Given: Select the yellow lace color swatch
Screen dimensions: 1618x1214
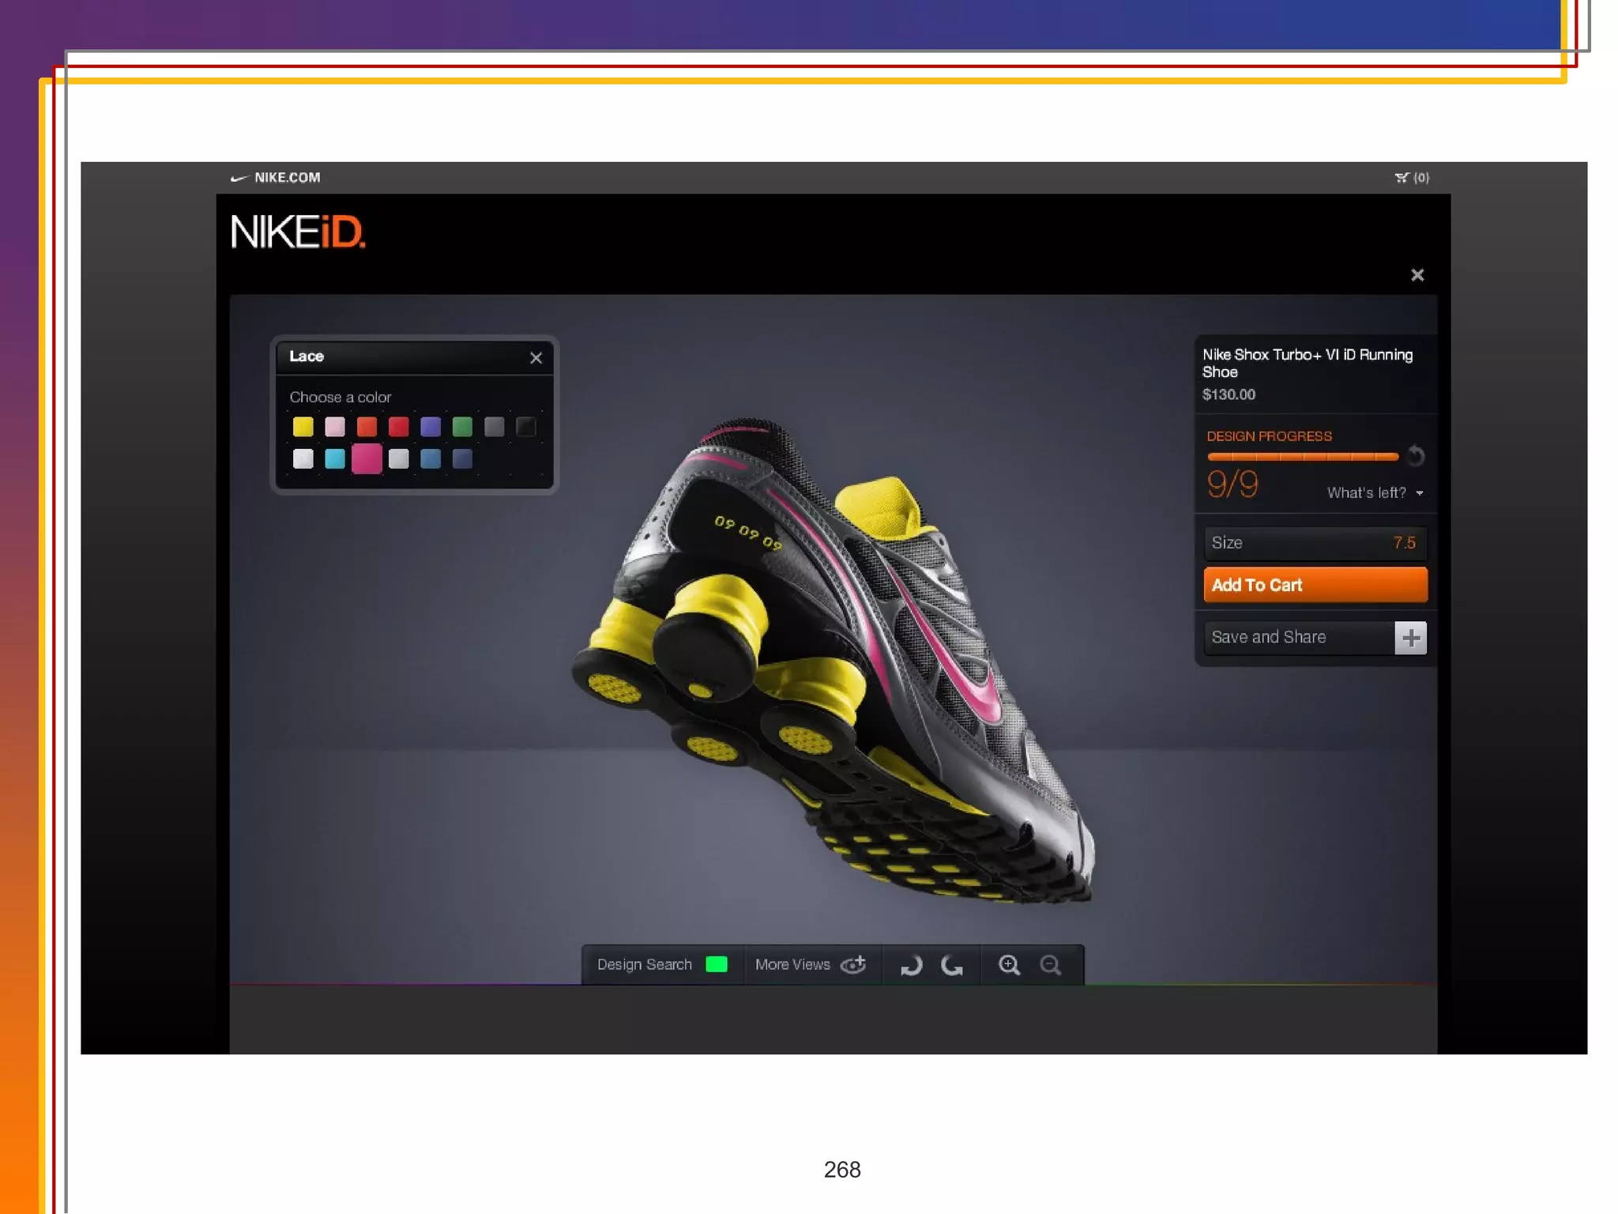Looking at the screenshot, I should pos(303,427).
